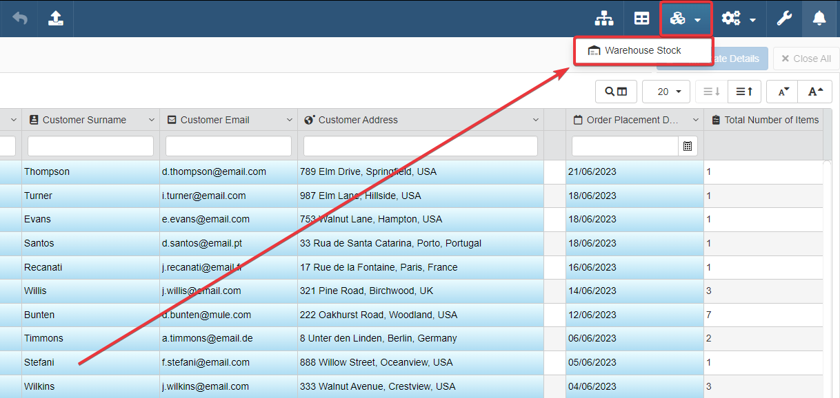840x398 pixels.
Task: Click the undo arrow icon
Action: point(20,19)
